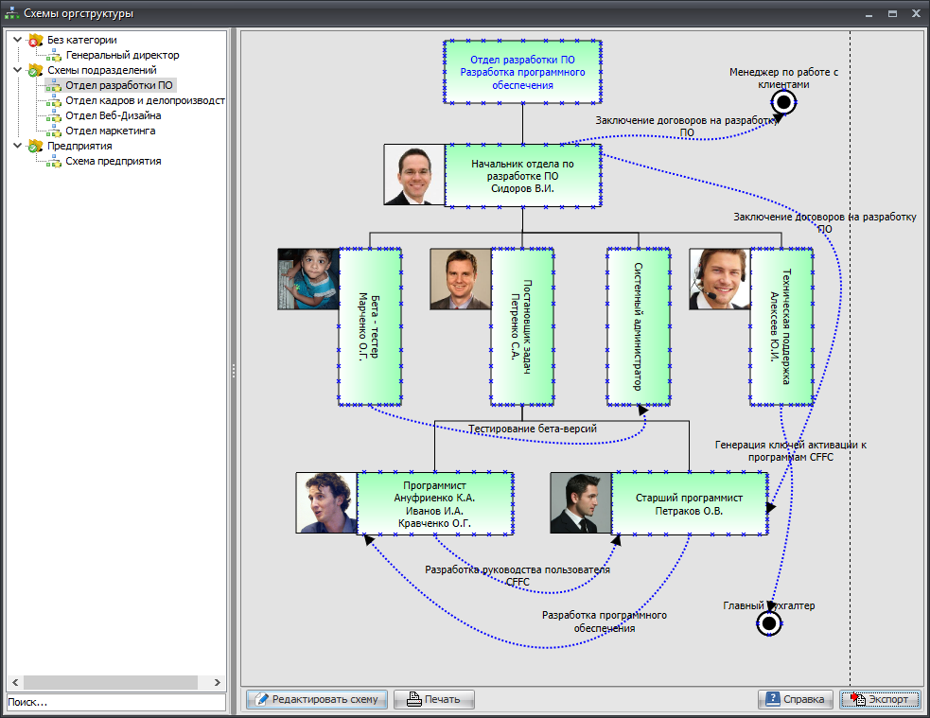Click the 'Редактировать схему' button

(317, 700)
